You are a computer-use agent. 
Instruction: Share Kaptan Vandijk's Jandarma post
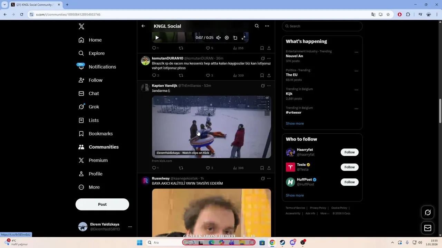[269, 168]
